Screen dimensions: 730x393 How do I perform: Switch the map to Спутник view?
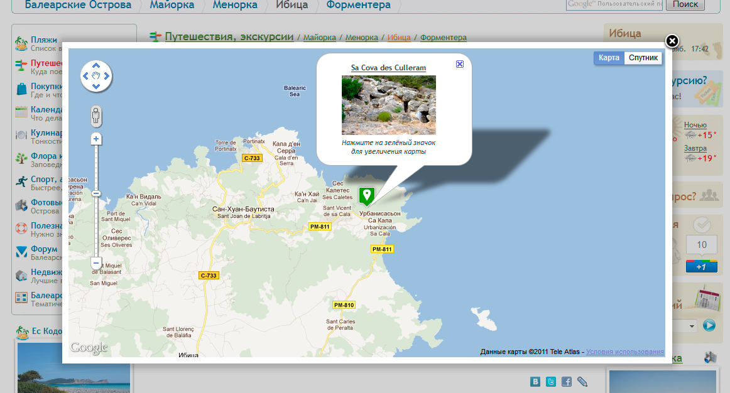[x=643, y=58]
